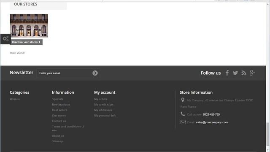Open the Women category link
This screenshot has height=152, width=270.
pos(15,99)
